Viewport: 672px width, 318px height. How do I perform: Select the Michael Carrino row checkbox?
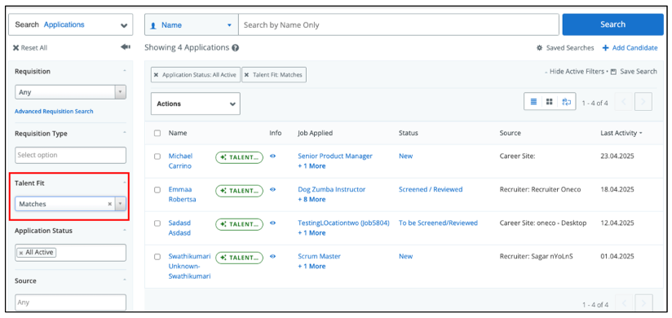157,157
